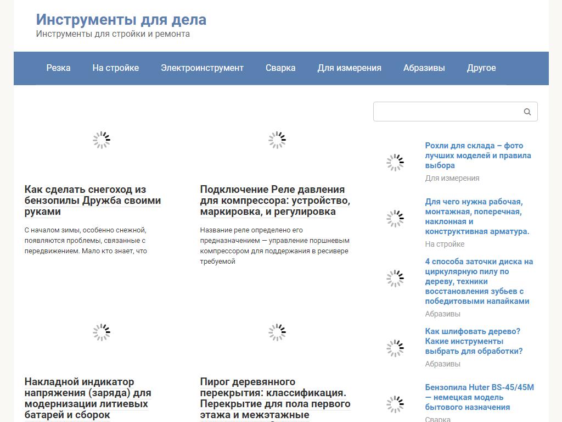
Task: Open sidebar link 4 способа заточки диска
Action: (479, 281)
